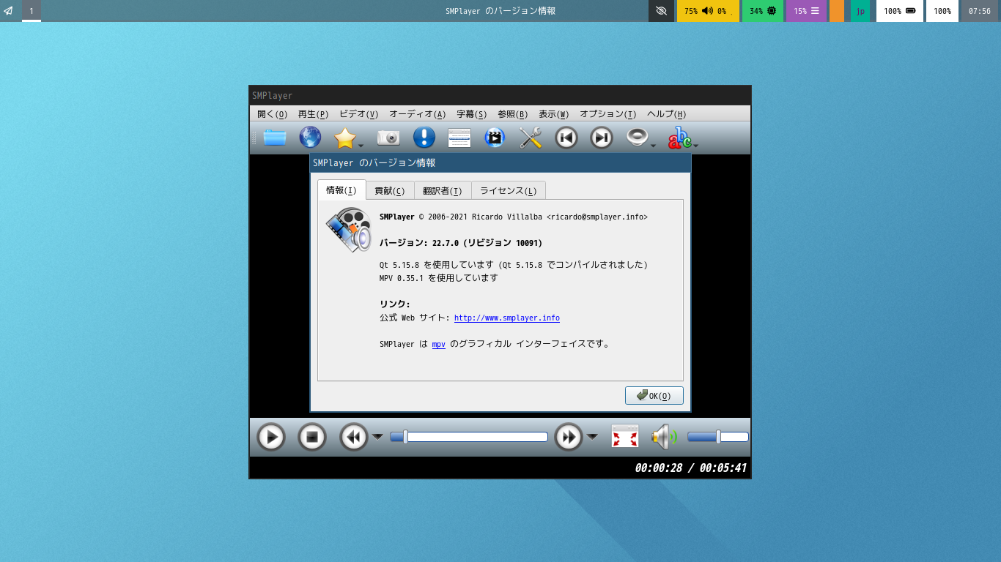1001x562 pixels.
Task: Expand the audio track dropdown arrow
Action: 653,146
